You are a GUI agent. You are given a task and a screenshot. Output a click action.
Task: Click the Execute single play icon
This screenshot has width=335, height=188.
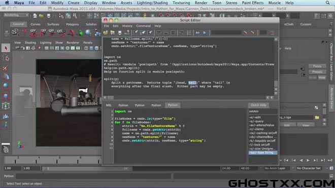point(205,33)
